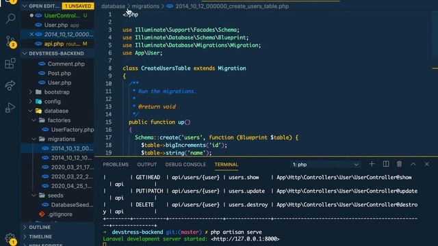Expand the Outline section

click(25, 228)
